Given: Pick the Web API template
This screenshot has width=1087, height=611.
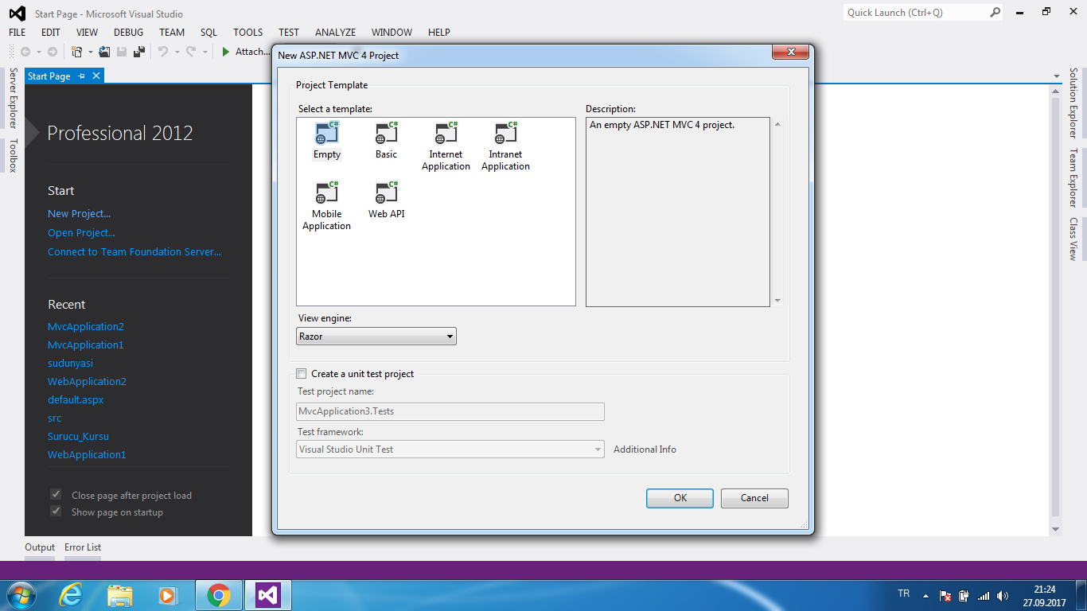Looking at the screenshot, I should tap(386, 200).
